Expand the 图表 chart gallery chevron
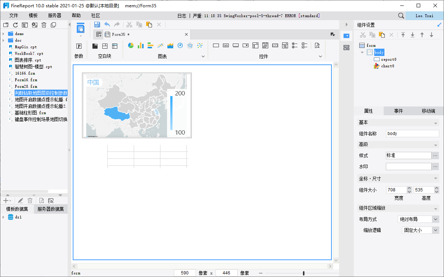Screen dimensions: 444x277 point(203,56)
